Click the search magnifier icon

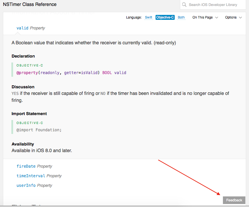coord(184,5)
